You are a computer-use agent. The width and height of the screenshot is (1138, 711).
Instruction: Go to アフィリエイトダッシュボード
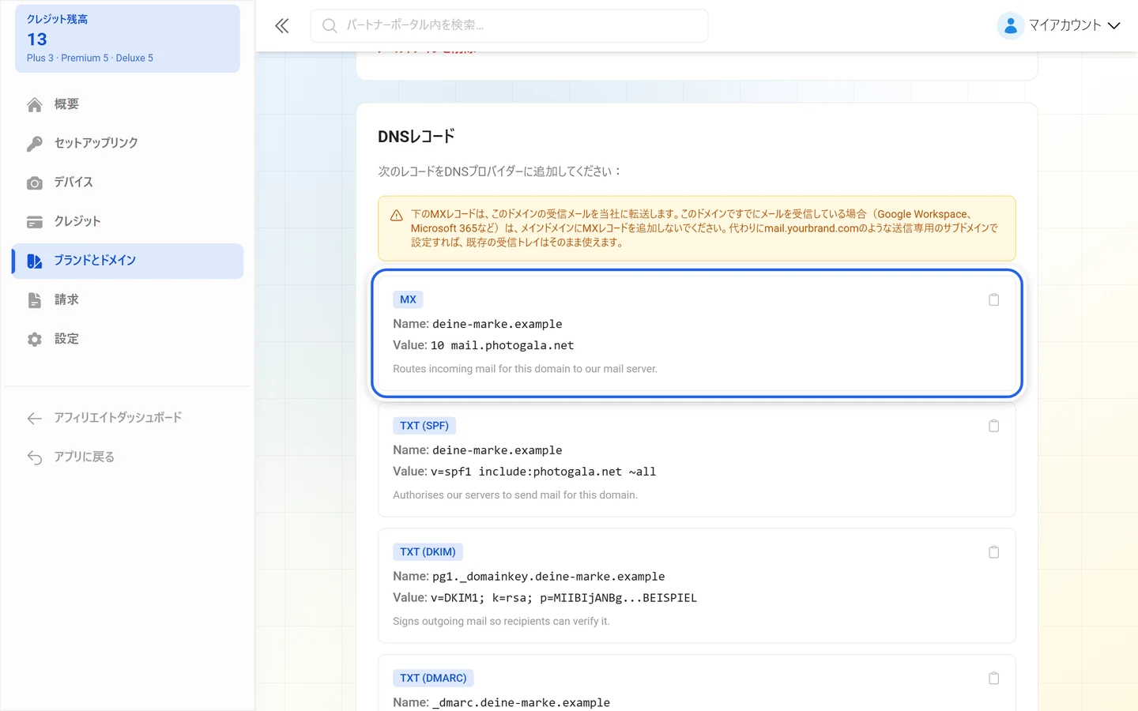(127, 417)
